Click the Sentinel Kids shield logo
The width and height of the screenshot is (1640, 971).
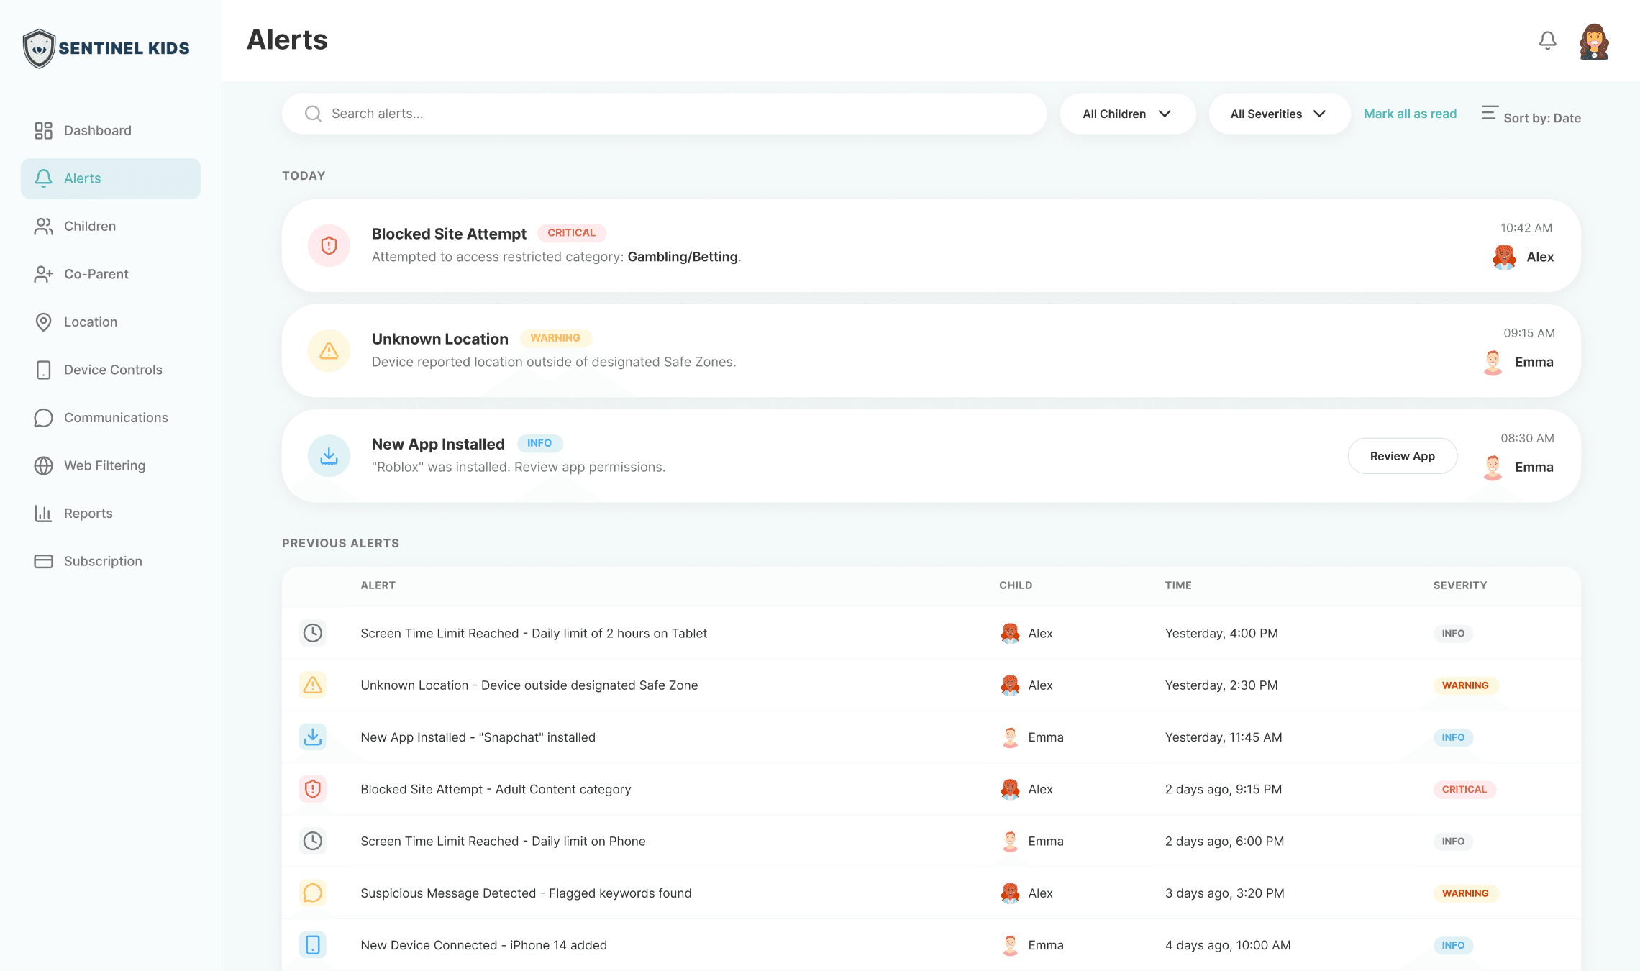39,48
